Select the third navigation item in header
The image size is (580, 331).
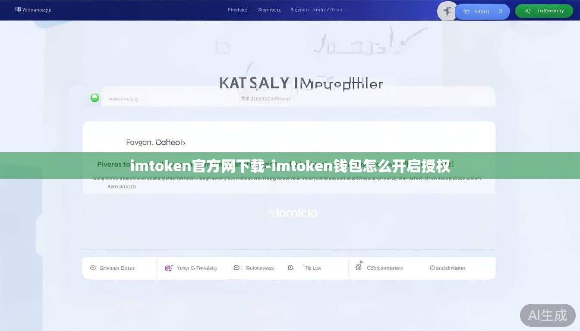click(x=319, y=10)
